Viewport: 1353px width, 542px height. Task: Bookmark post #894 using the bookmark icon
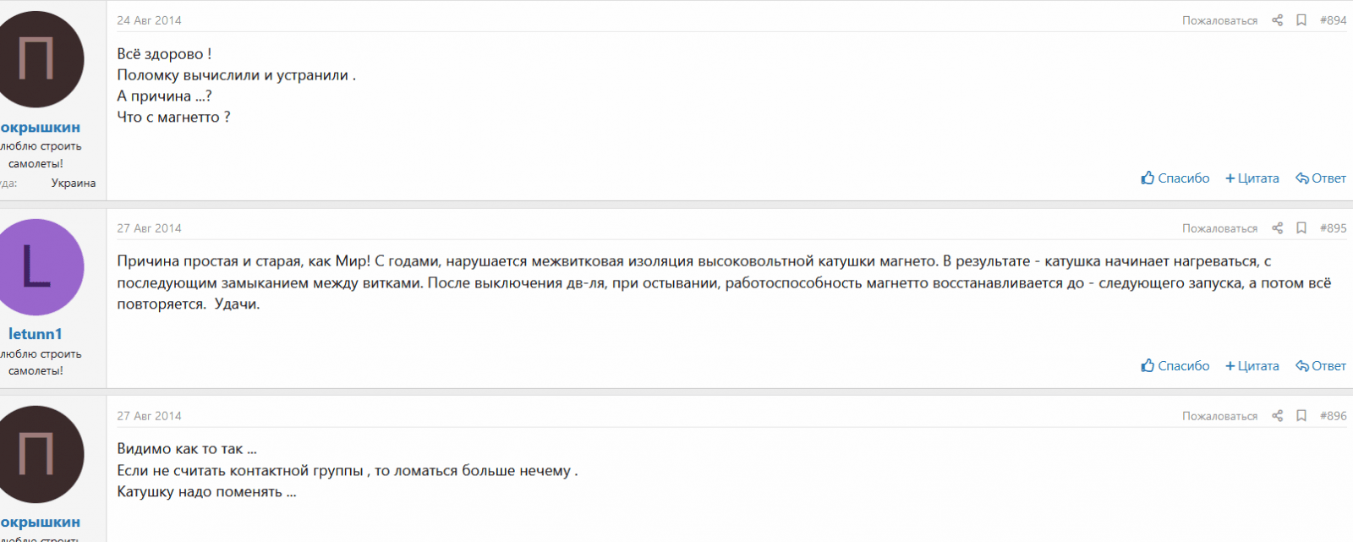1301,19
